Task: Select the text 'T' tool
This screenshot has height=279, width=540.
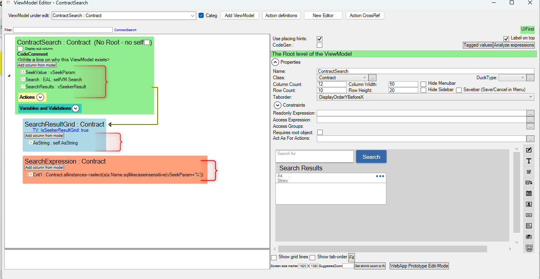Action: pyautogui.click(x=529, y=161)
